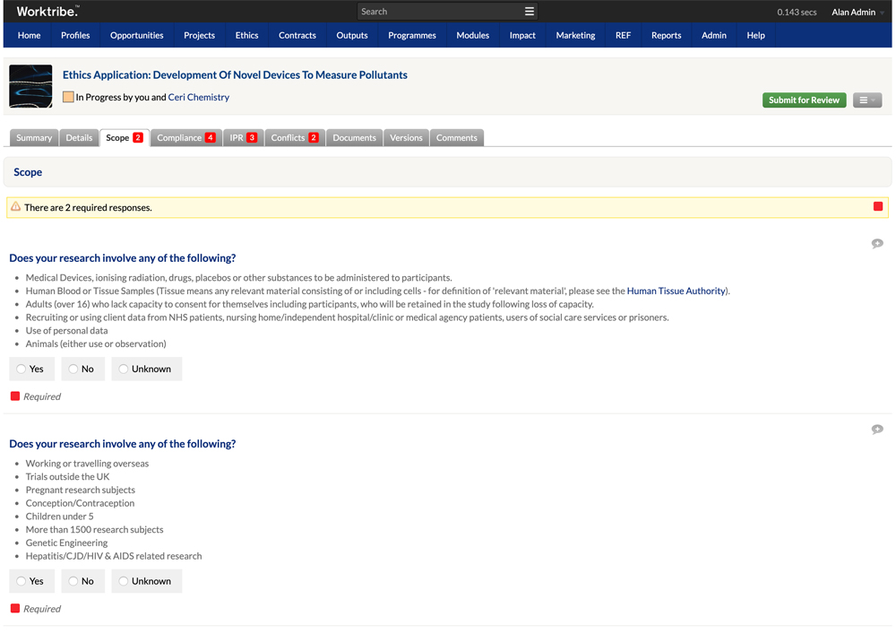Select the Scope tab
Image resolution: width=896 pixels, height=634 pixels.
pyautogui.click(x=124, y=138)
